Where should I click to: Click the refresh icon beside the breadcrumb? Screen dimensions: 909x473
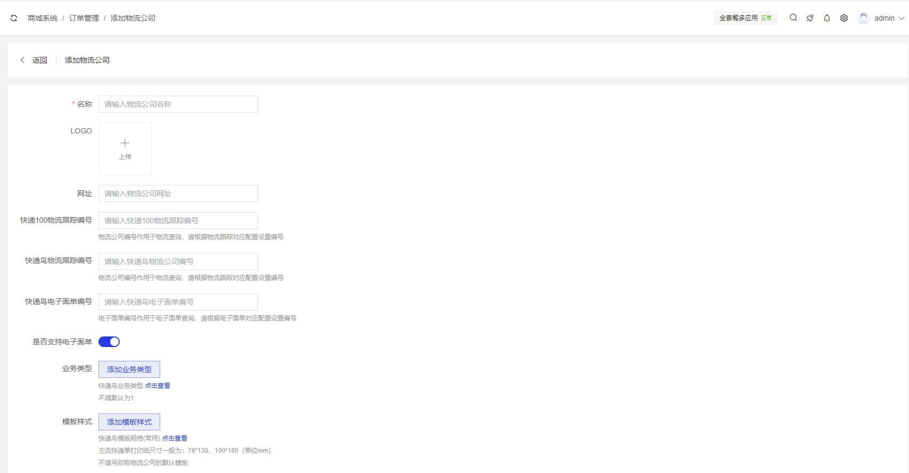[14, 18]
